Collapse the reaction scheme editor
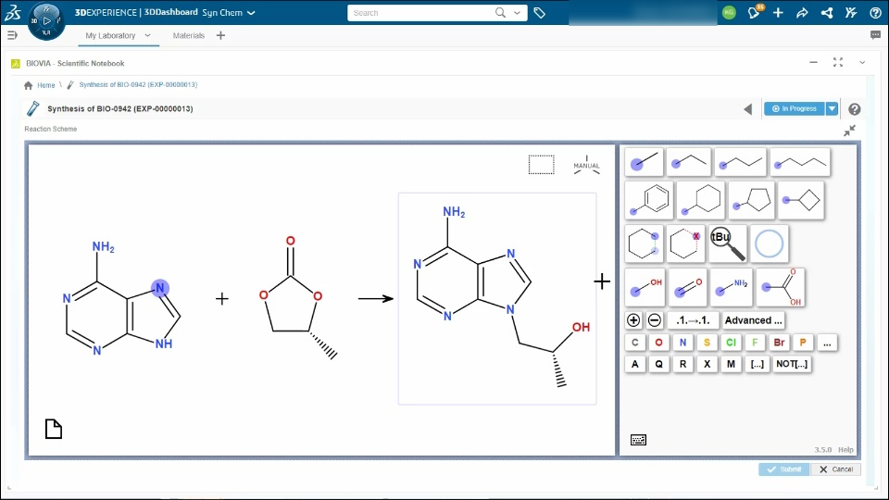 (x=849, y=131)
